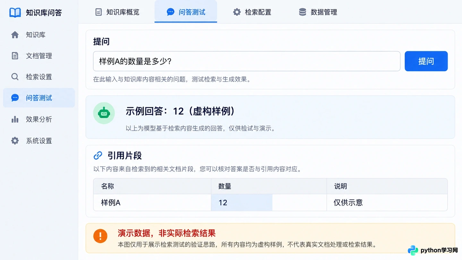Click the link icon beside 引用片段

coord(98,156)
